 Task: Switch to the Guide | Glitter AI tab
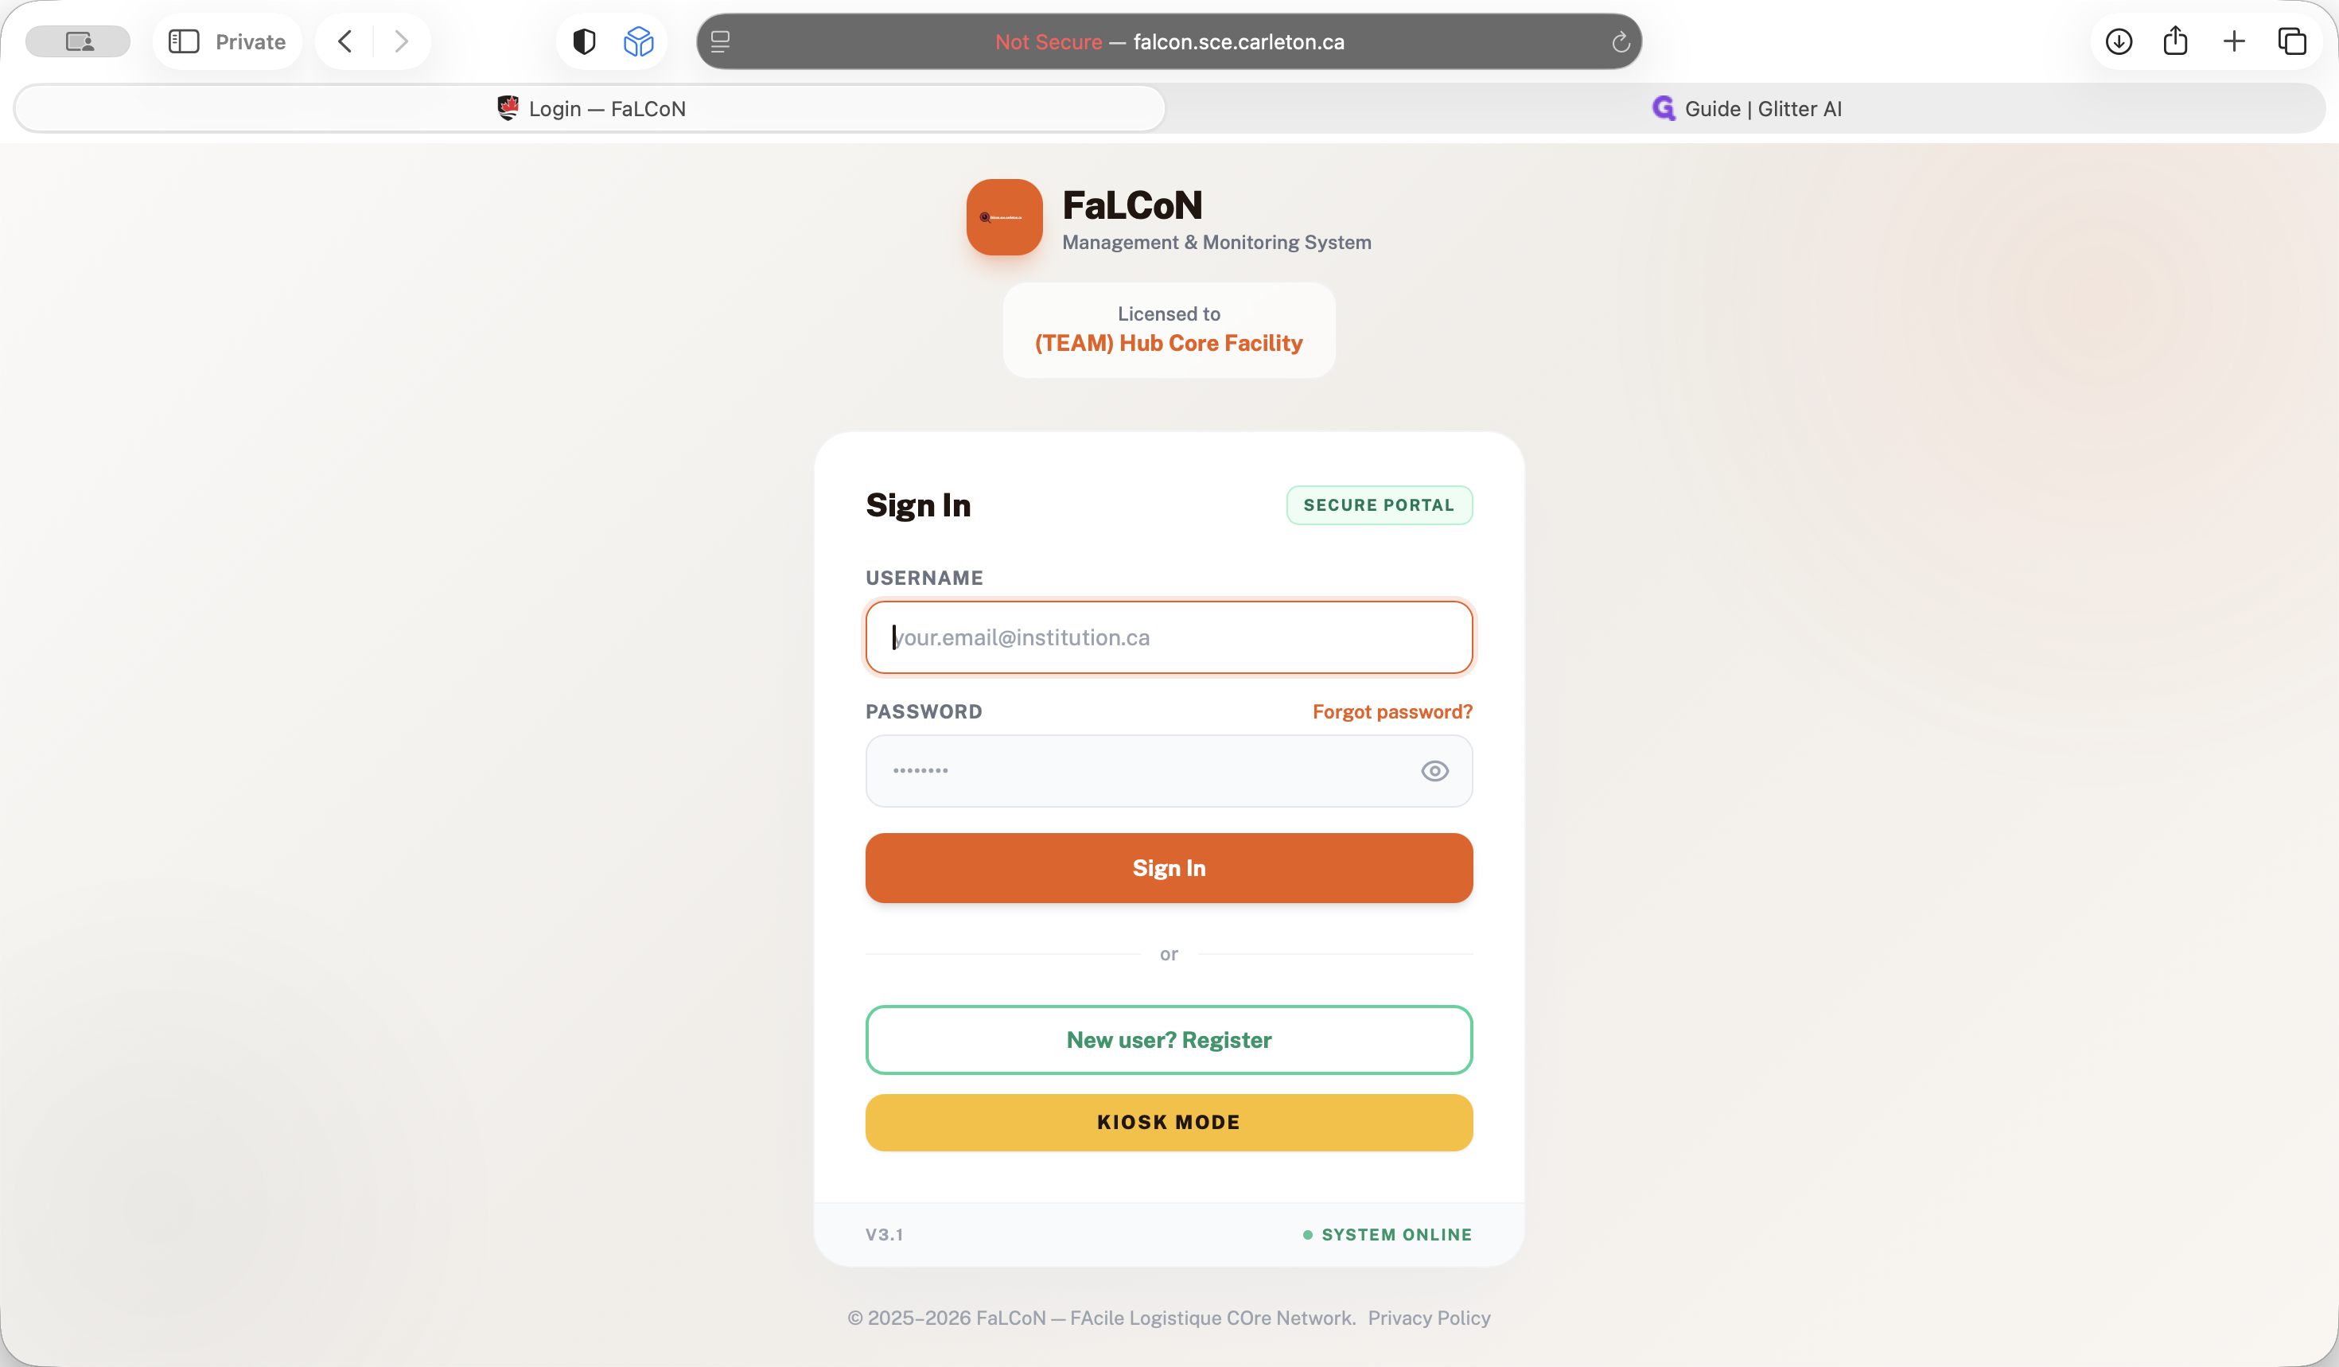(1745, 108)
